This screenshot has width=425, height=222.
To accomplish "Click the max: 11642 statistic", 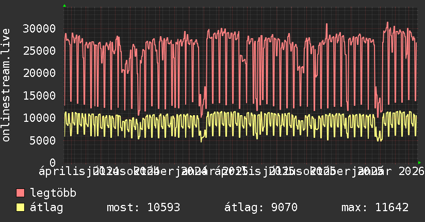I will [375, 208].
